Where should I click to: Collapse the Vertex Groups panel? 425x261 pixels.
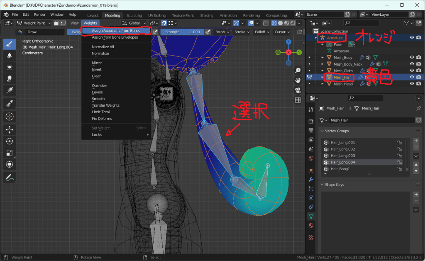[x=322, y=131]
